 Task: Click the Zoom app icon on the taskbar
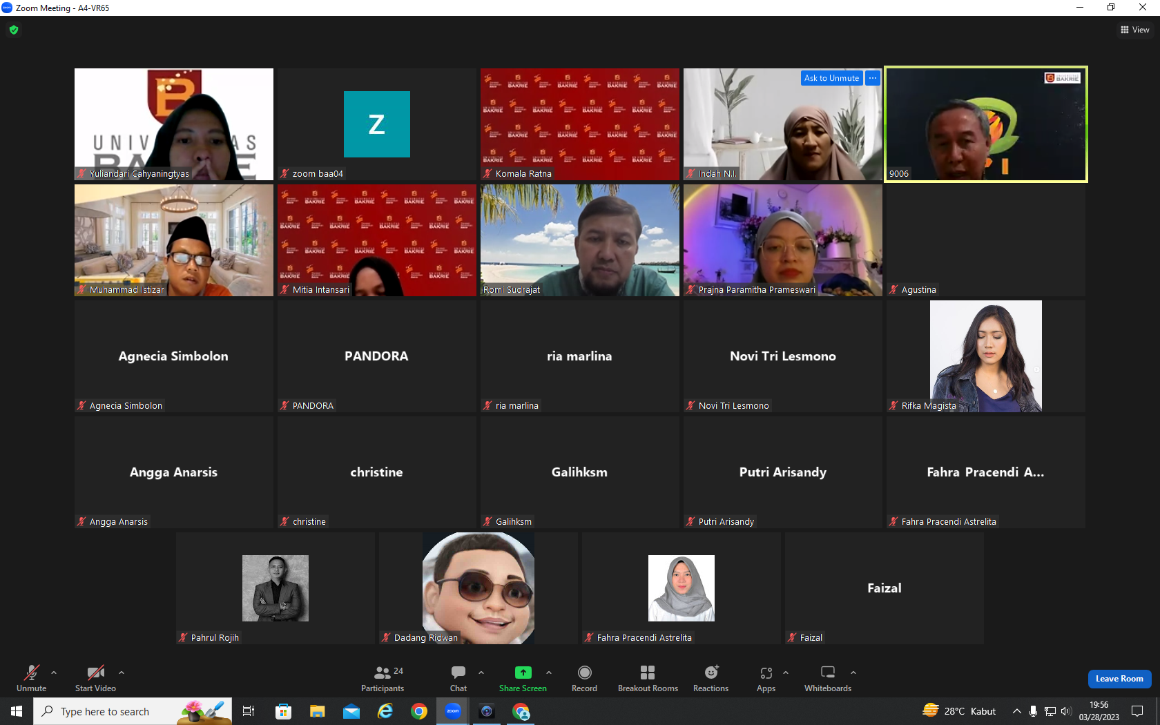tap(453, 711)
